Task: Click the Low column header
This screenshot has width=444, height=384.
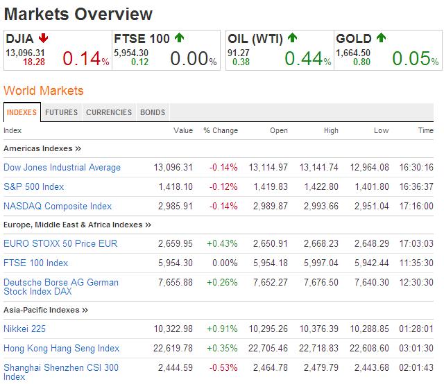Action: point(382,130)
